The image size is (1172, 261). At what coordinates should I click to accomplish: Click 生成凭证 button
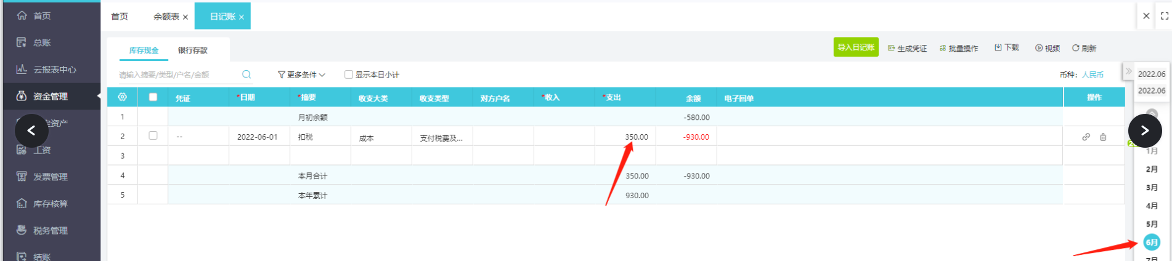pyautogui.click(x=907, y=48)
